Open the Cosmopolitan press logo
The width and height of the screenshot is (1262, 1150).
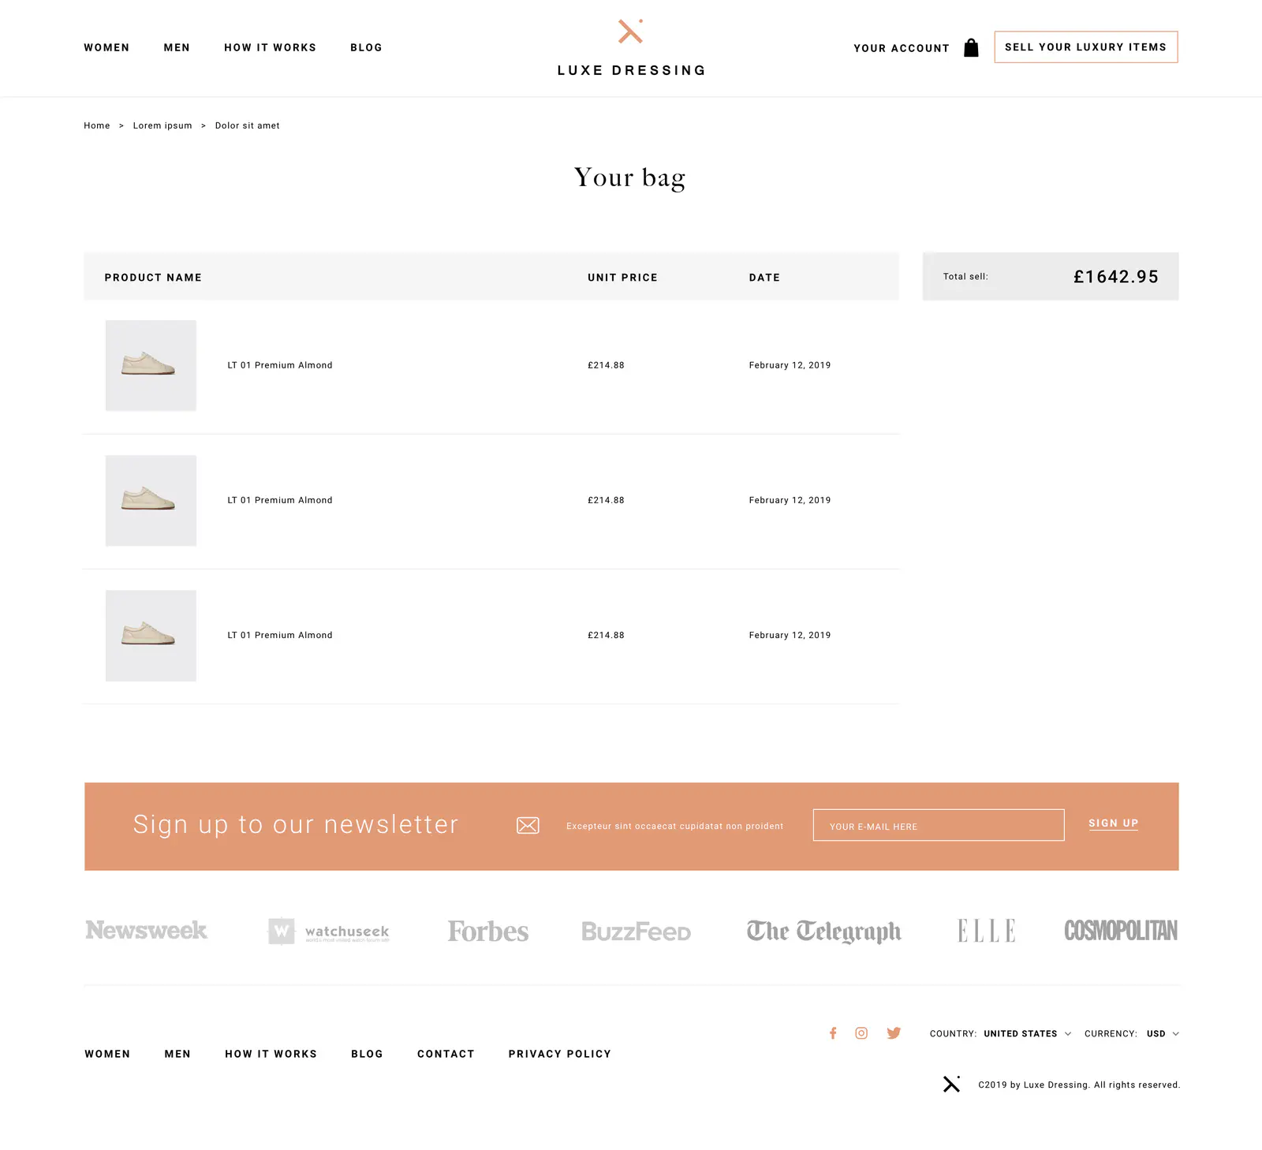(1121, 931)
